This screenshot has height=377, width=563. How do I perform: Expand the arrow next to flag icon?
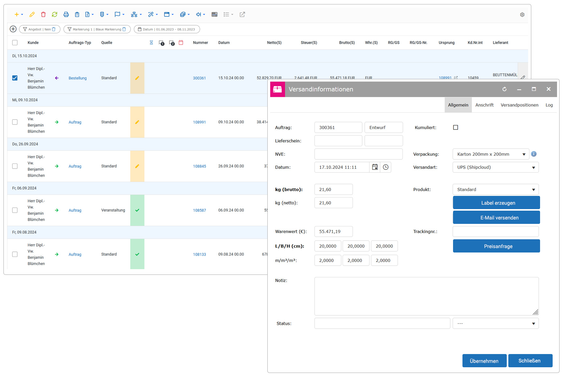pyautogui.click(x=123, y=15)
